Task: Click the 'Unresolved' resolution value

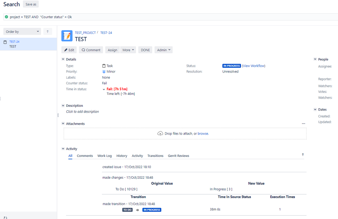Action: pos(230,72)
